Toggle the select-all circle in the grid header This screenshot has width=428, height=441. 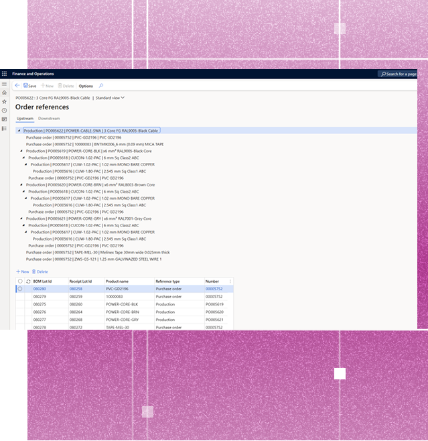click(20, 281)
